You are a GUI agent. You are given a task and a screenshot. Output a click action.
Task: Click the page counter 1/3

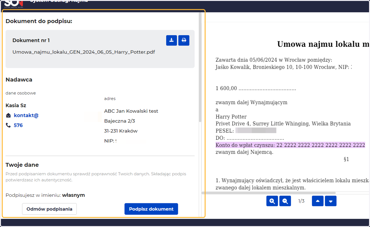click(302, 201)
